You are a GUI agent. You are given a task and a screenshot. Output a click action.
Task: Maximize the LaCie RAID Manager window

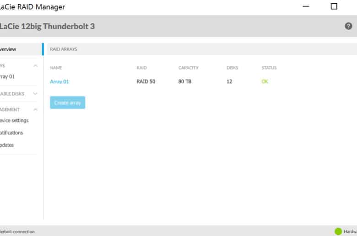pyautogui.click(x=334, y=6)
